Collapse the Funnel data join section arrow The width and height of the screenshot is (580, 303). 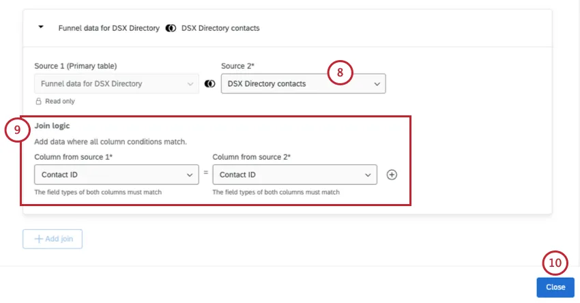click(41, 27)
